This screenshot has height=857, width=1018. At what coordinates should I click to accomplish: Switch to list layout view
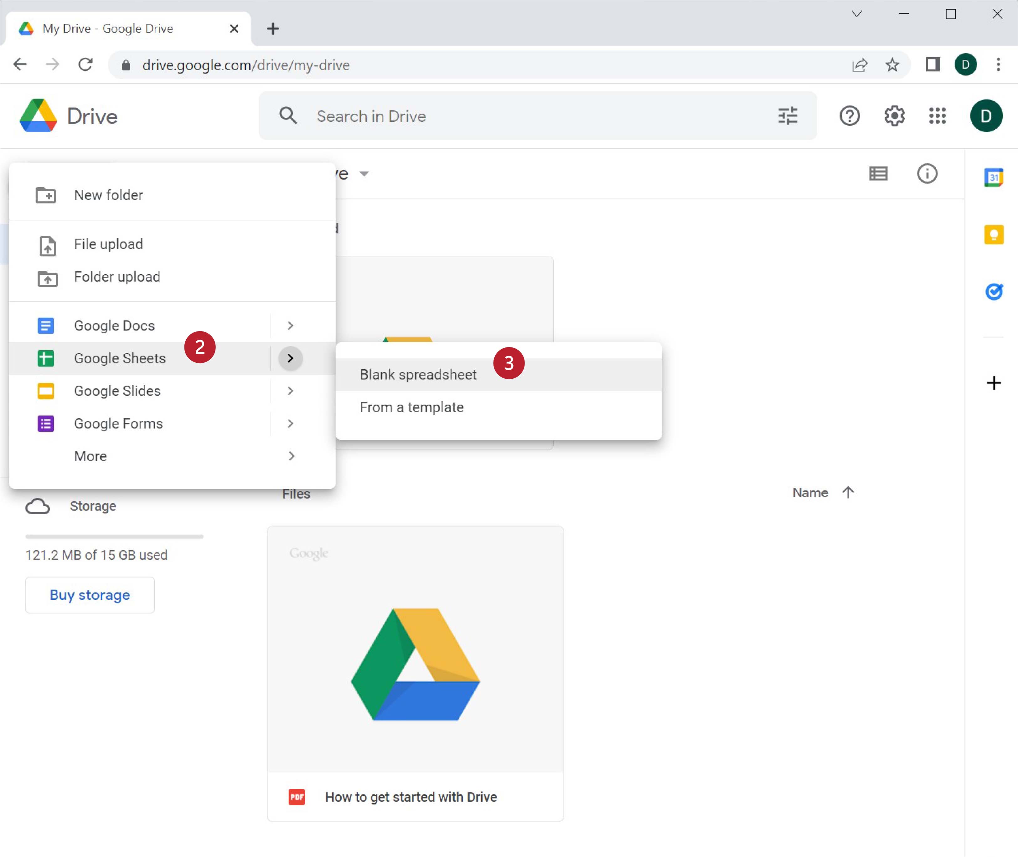click(x=878, y=173)
